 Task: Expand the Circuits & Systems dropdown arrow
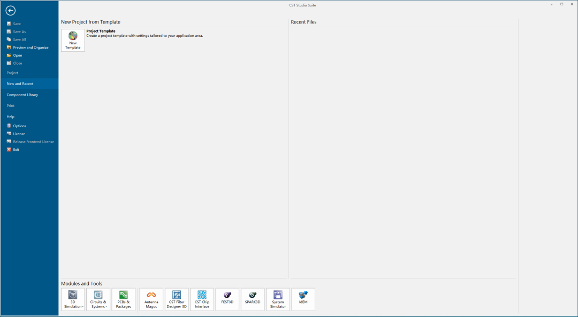click(106, 307)
